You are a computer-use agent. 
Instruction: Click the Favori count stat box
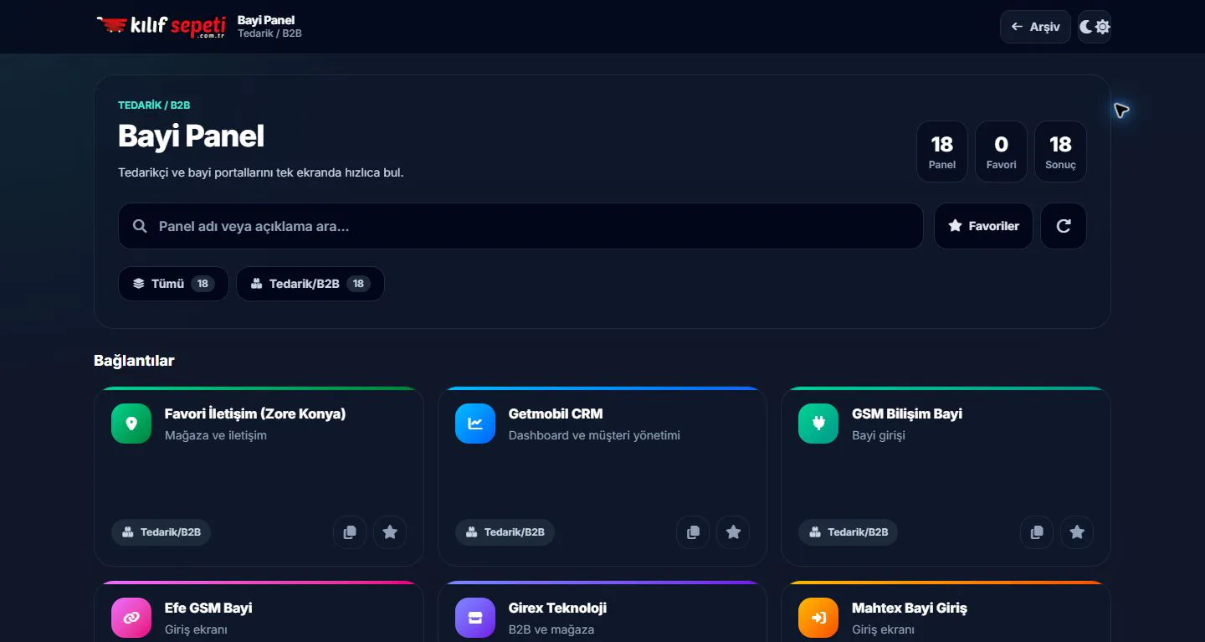click(x=1001, y=152)
